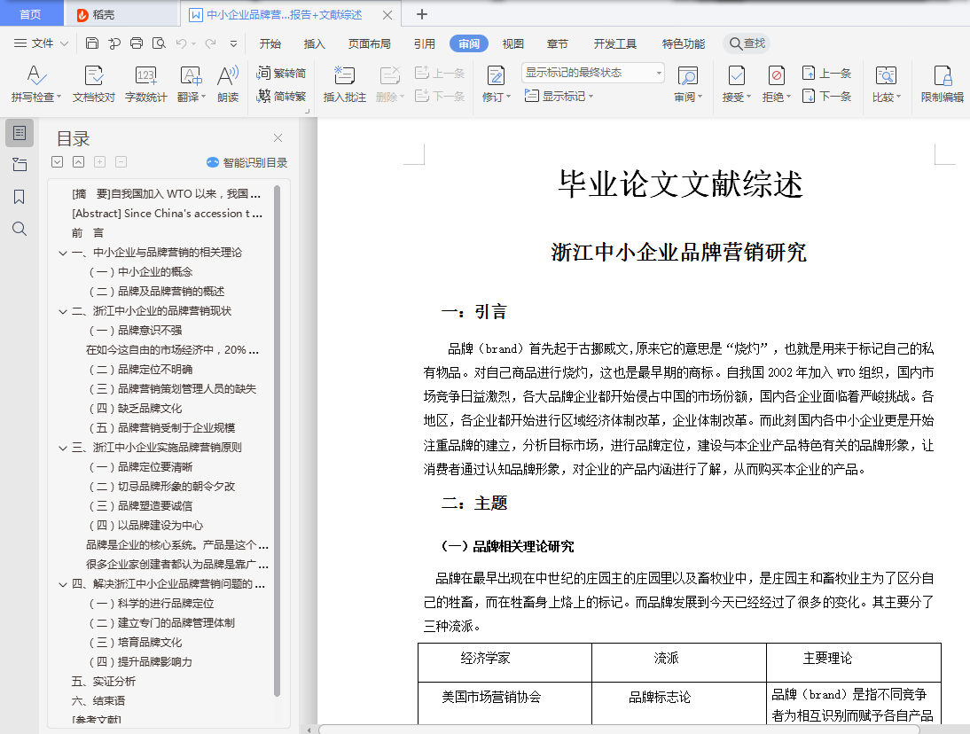This screenshot has height=734, width=970.
Task: Click the Track Changes icon
Action: [x=496, y=76]
